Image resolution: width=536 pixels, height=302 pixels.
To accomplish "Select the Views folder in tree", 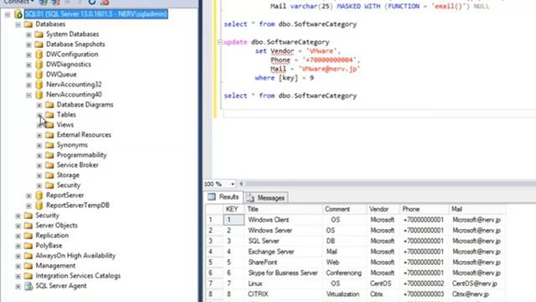I will click(65, 125).
